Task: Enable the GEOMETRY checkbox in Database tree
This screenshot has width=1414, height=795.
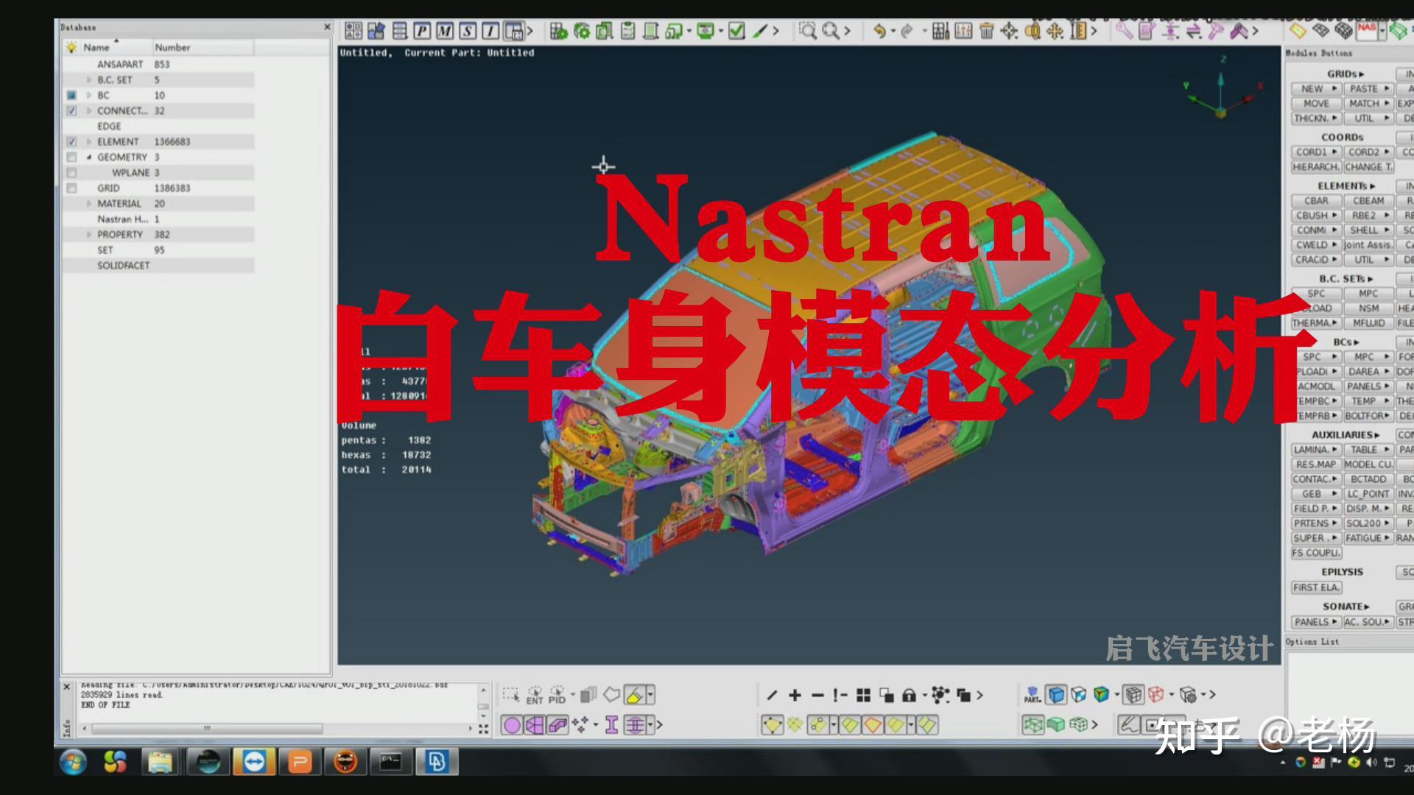Action: point(71,157)
